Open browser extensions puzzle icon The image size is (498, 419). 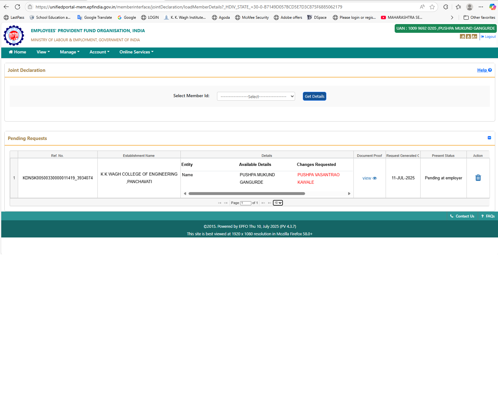point(446,7)
